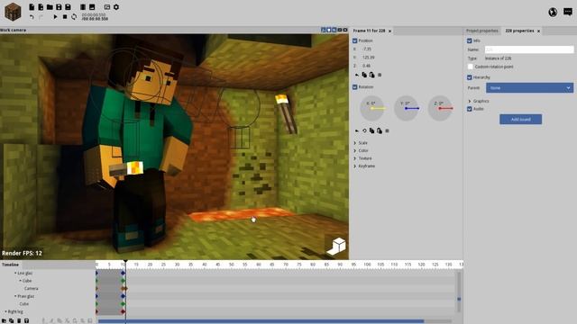Open the Parent dropdown
Image resolution: width=577 pixels, height=324 pixels.
click(529, 88)
